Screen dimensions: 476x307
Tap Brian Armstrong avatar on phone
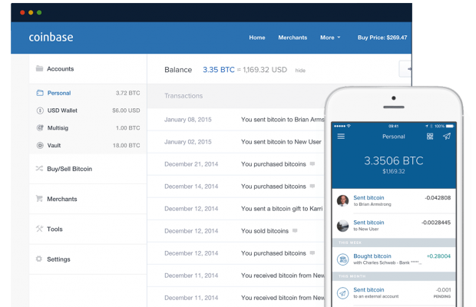coord(342,201)
